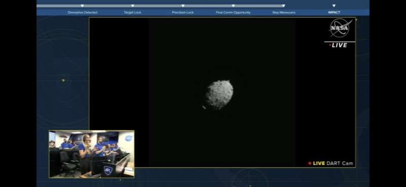
Task: Select the triangle marker above Dimorphos Detected
Action: pyautogui.click(x=82, y=6)
